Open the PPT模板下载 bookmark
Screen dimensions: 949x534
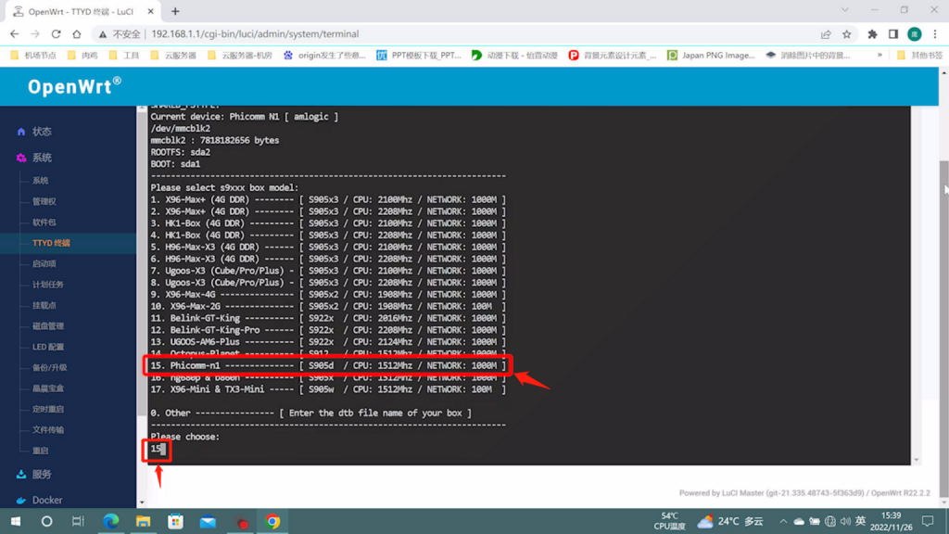[419, 55]
